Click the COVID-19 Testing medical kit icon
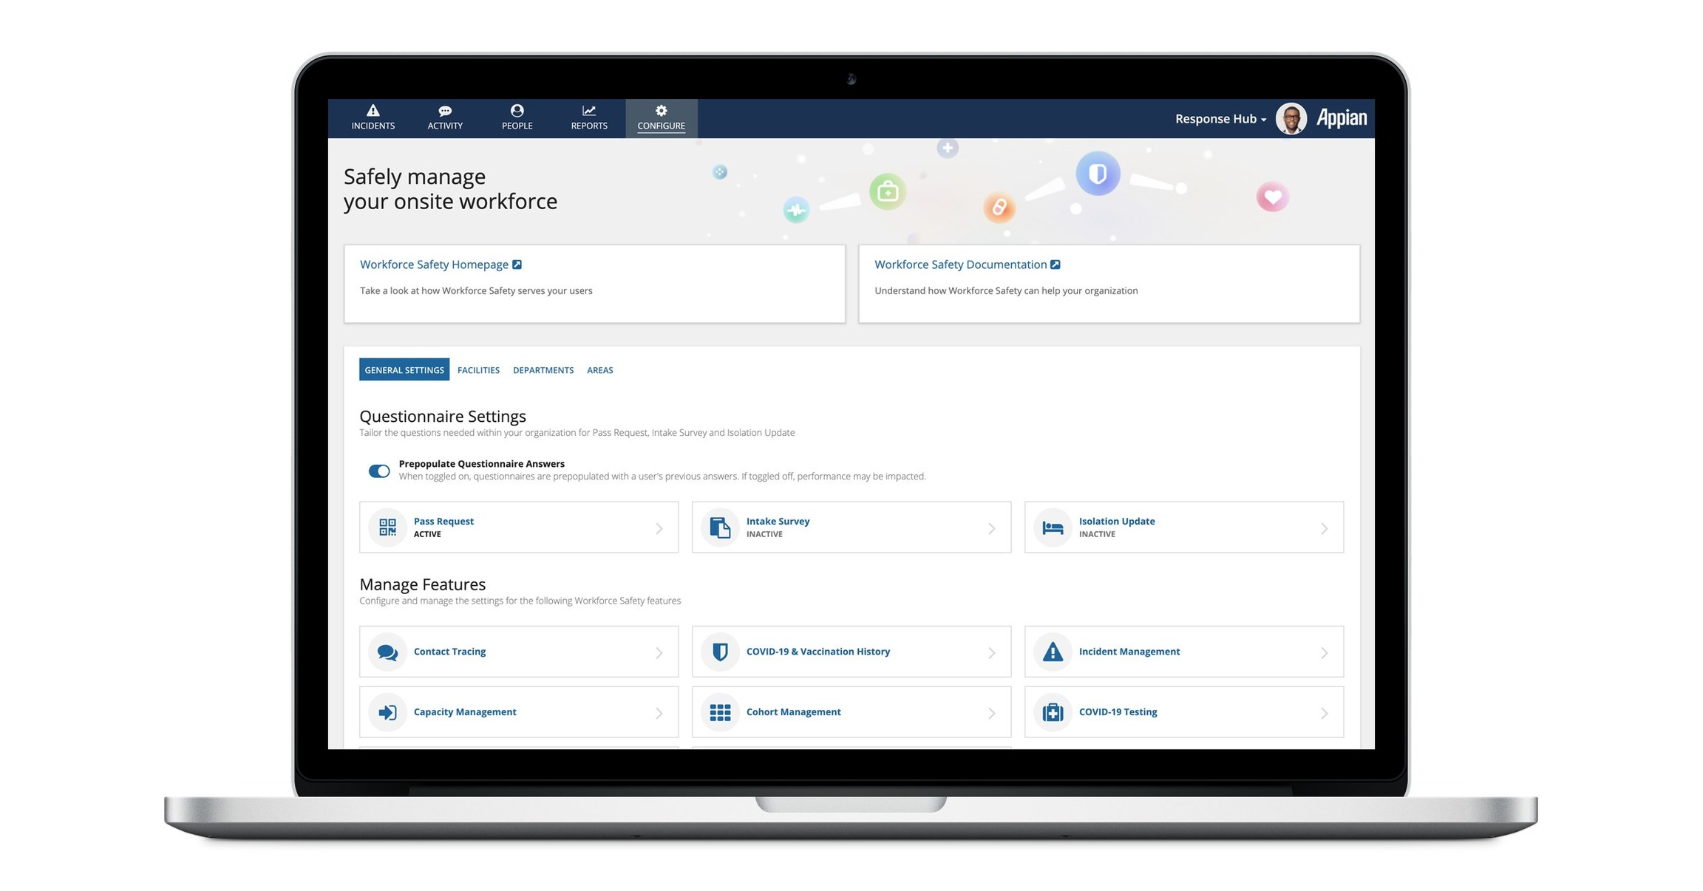1703x891 pixels. (x=1053, y=712)
